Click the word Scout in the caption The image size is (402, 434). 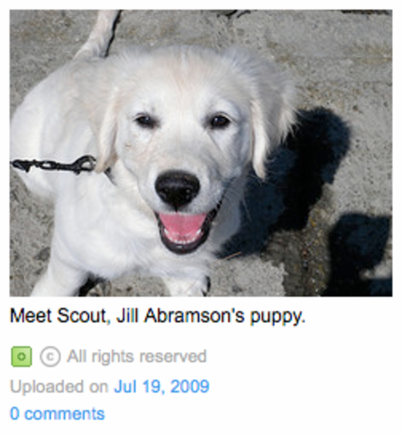point(82,316)
